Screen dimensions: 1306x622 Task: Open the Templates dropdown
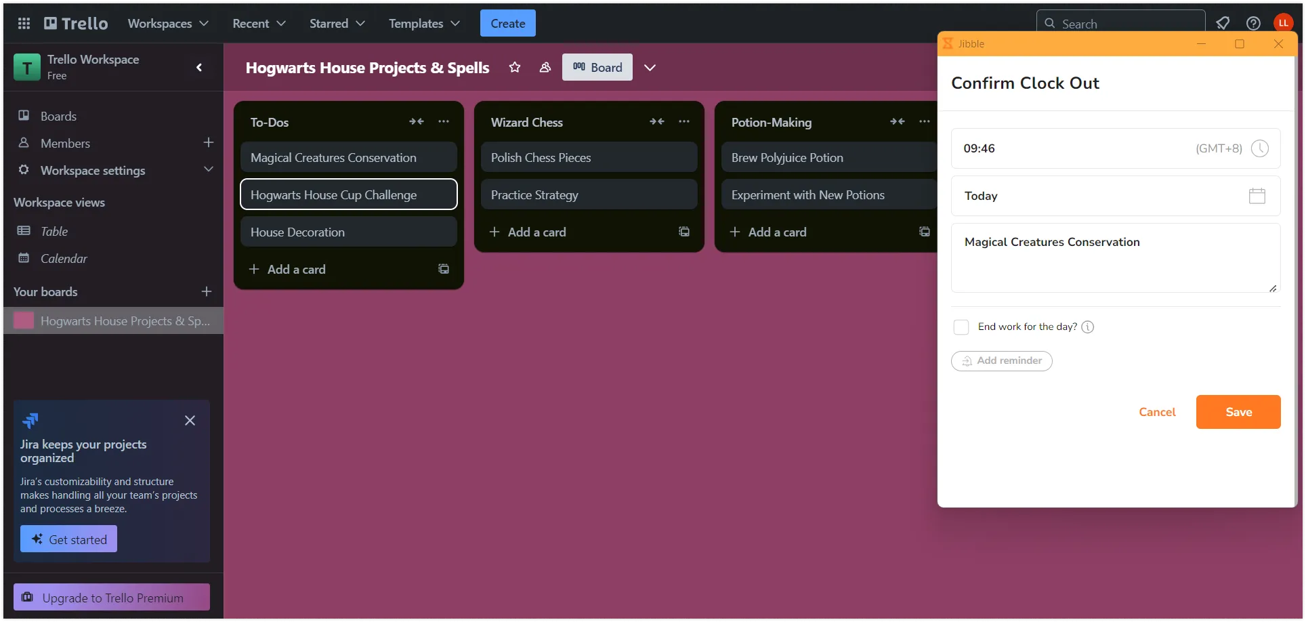click(424, 24)
